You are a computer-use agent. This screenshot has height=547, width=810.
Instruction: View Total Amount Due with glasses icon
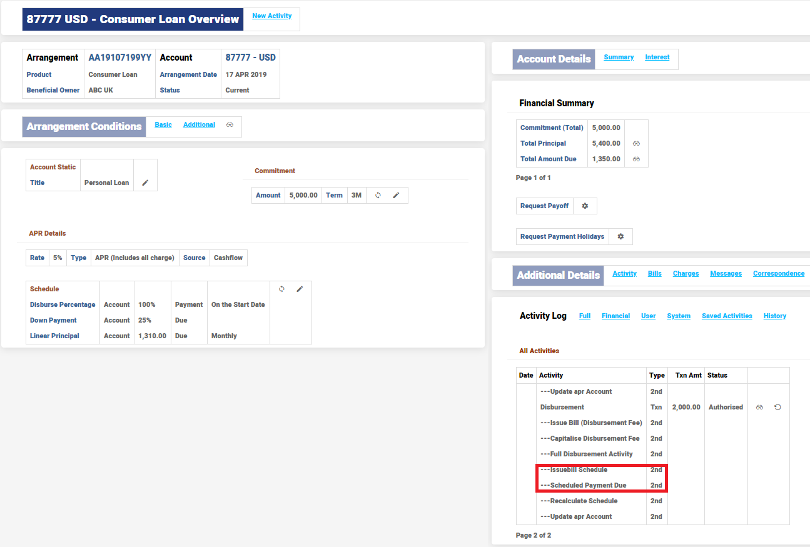[636, 159]
